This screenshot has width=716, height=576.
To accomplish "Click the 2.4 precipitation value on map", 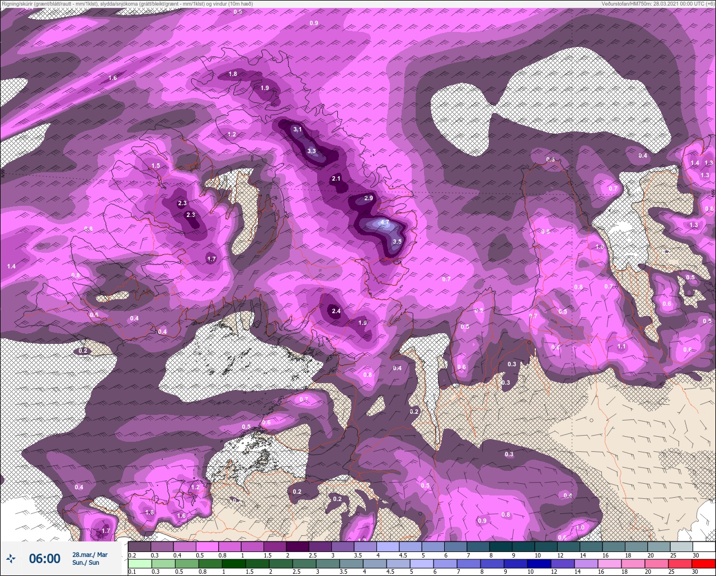I will (x=336, y=311).
